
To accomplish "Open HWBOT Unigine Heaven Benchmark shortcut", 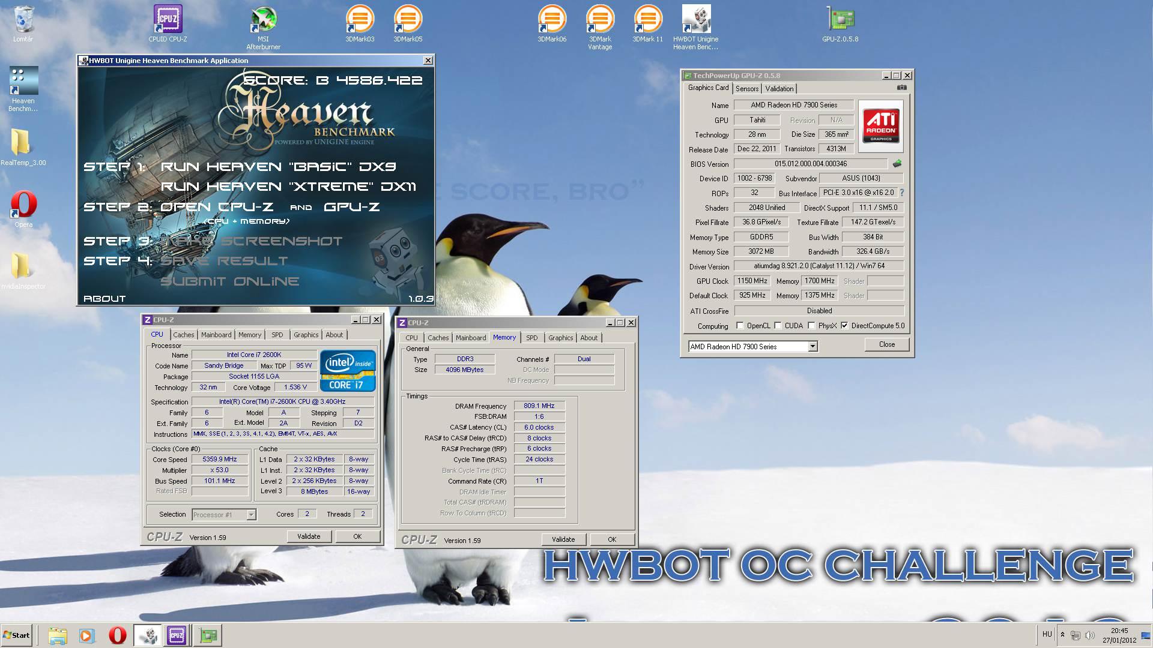I will 696,28.
